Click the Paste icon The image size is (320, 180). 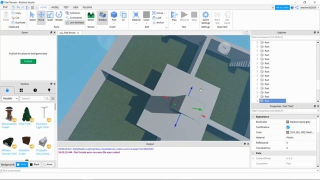[6, 16]
